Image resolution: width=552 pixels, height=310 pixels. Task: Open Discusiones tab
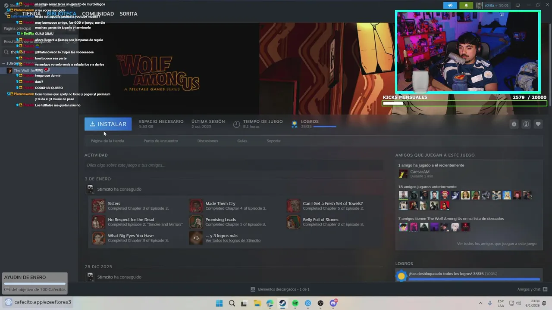pos(207,141)
